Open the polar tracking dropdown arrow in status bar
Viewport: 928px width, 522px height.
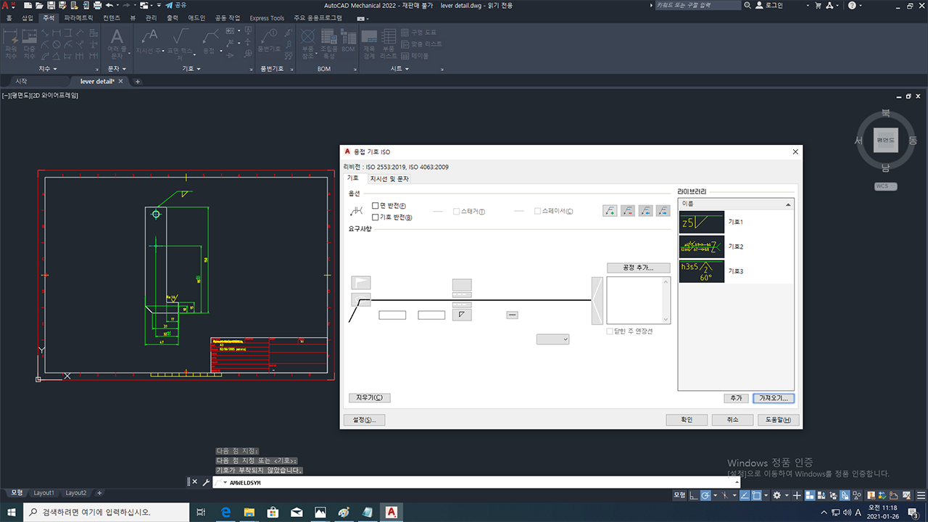(716, 495)
